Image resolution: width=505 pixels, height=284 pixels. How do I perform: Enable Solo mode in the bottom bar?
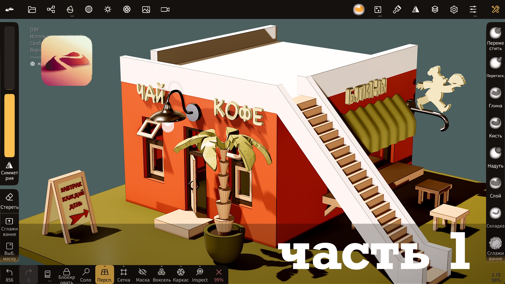[85, 275]
